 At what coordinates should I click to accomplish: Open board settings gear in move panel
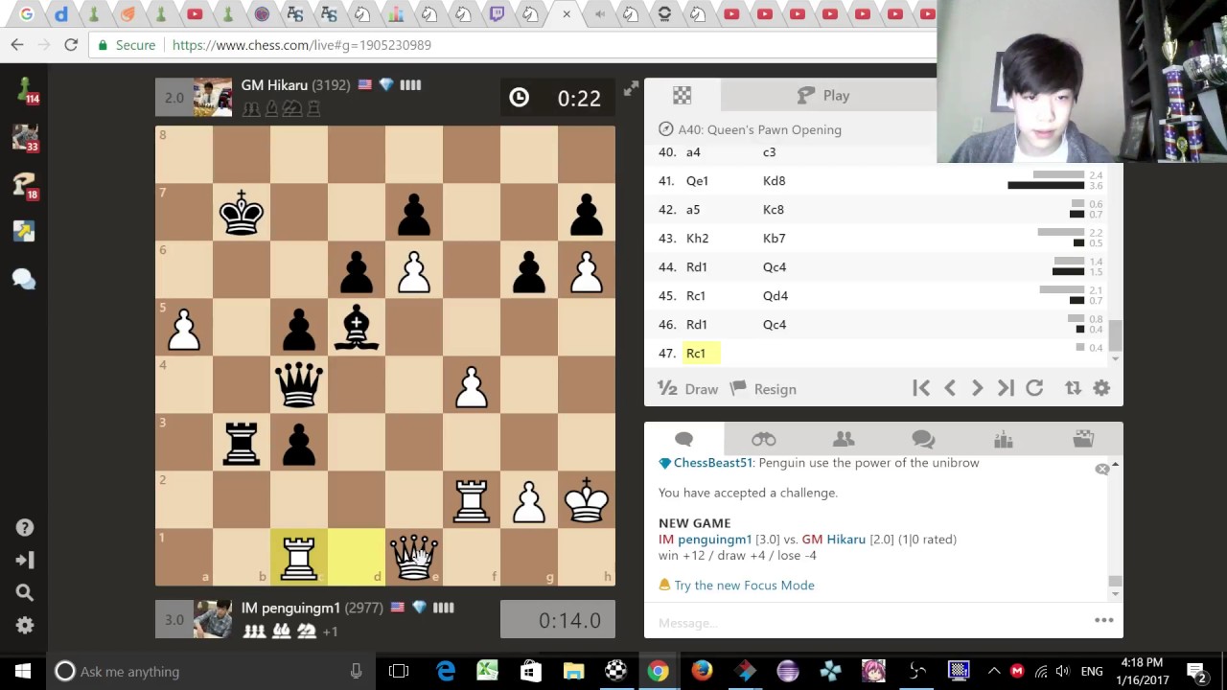1101,388
